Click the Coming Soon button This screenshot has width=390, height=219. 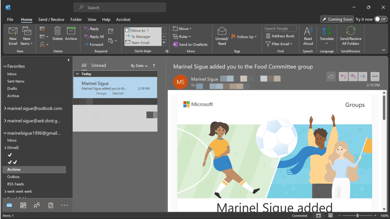pyautogui.click(x=337, y=19)
